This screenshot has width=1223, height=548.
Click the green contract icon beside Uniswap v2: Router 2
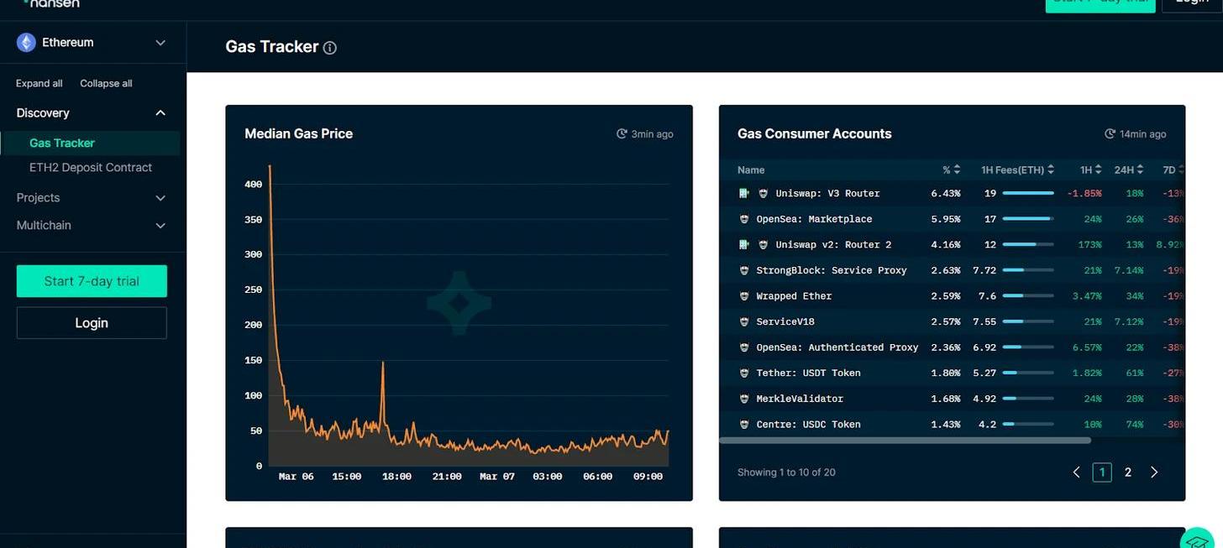(x=743, y=244)
